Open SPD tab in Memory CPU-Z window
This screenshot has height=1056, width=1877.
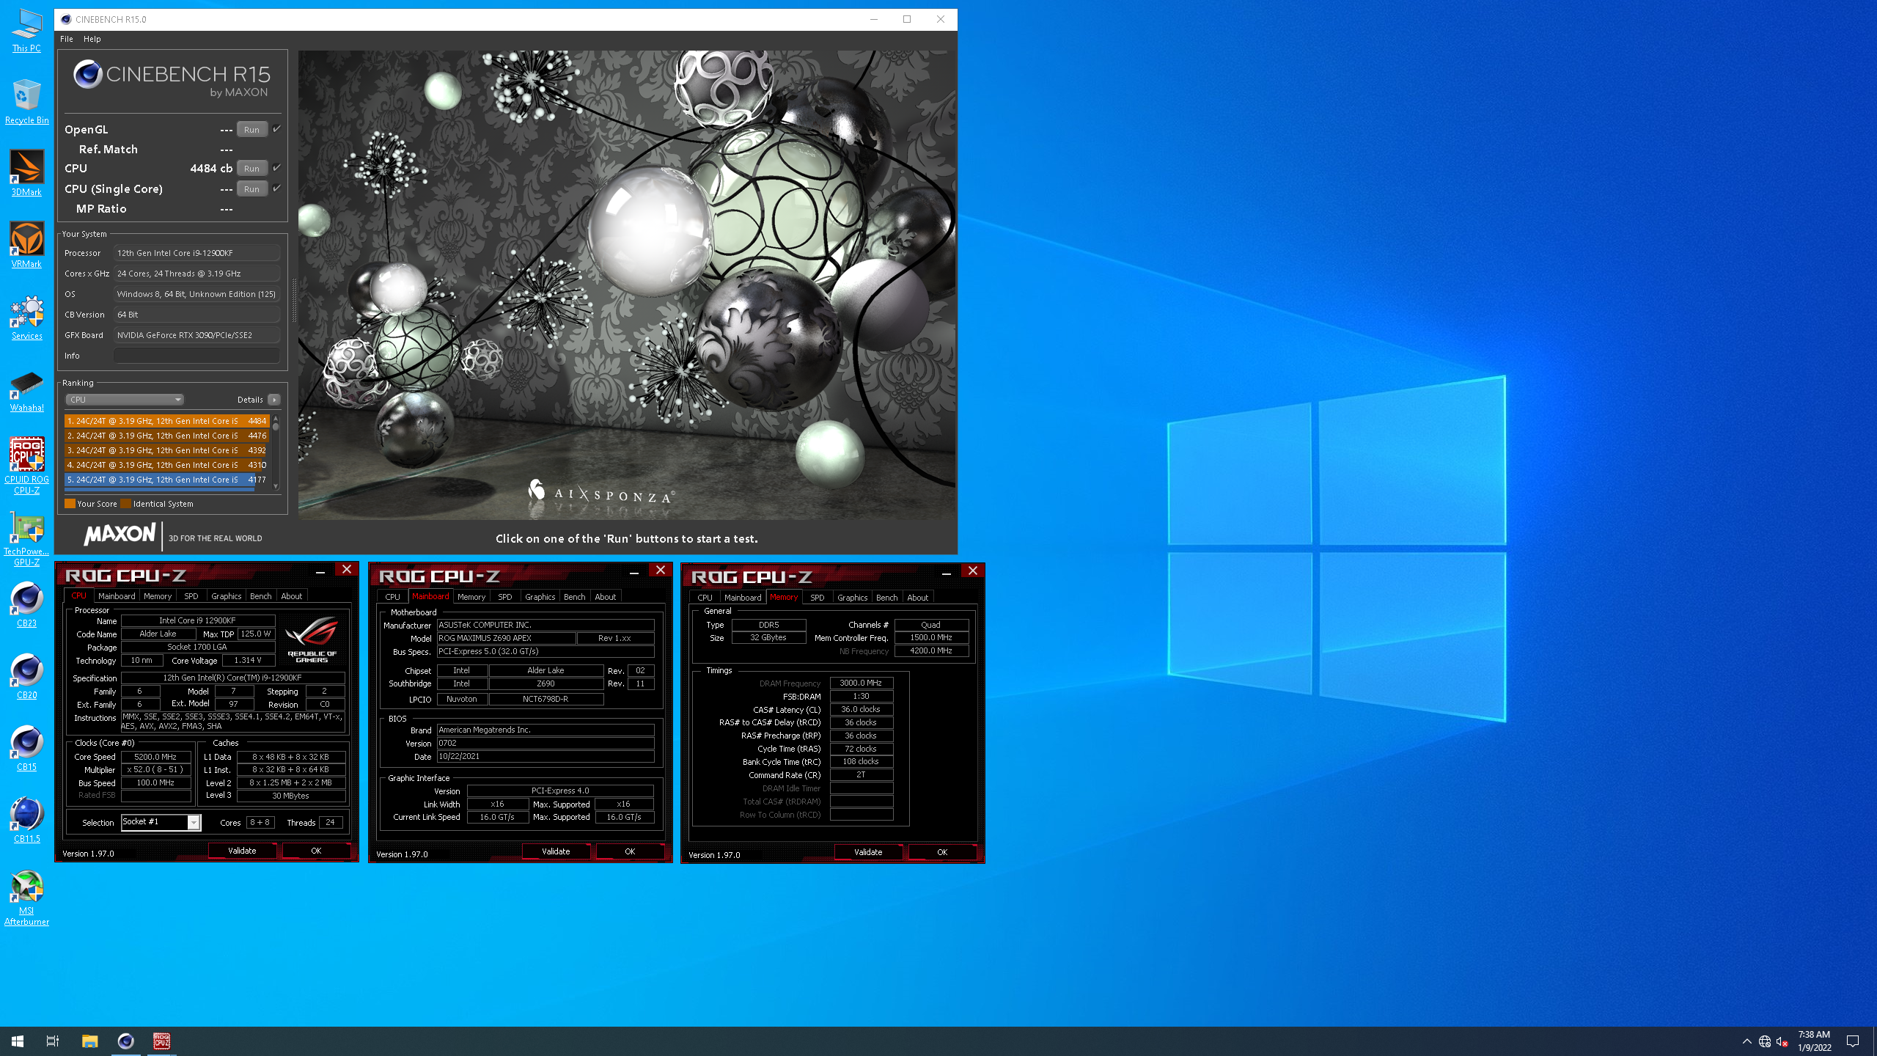(x=818, y=598)
